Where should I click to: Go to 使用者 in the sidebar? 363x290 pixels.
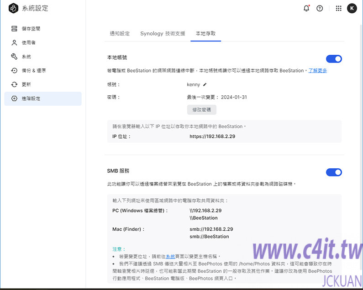click(43, 42)
